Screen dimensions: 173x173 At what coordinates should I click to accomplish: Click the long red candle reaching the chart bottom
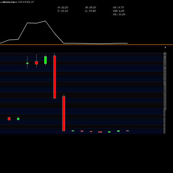(x=64, y=113)
